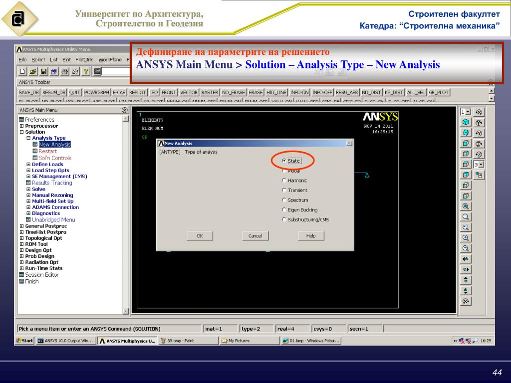
Task: Expand the General Postproc node
Action: [21, 226]
